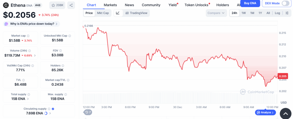This screenshot has width=293, height=119.
Task: Click the Buy ENA button
Action: [250, 3]
